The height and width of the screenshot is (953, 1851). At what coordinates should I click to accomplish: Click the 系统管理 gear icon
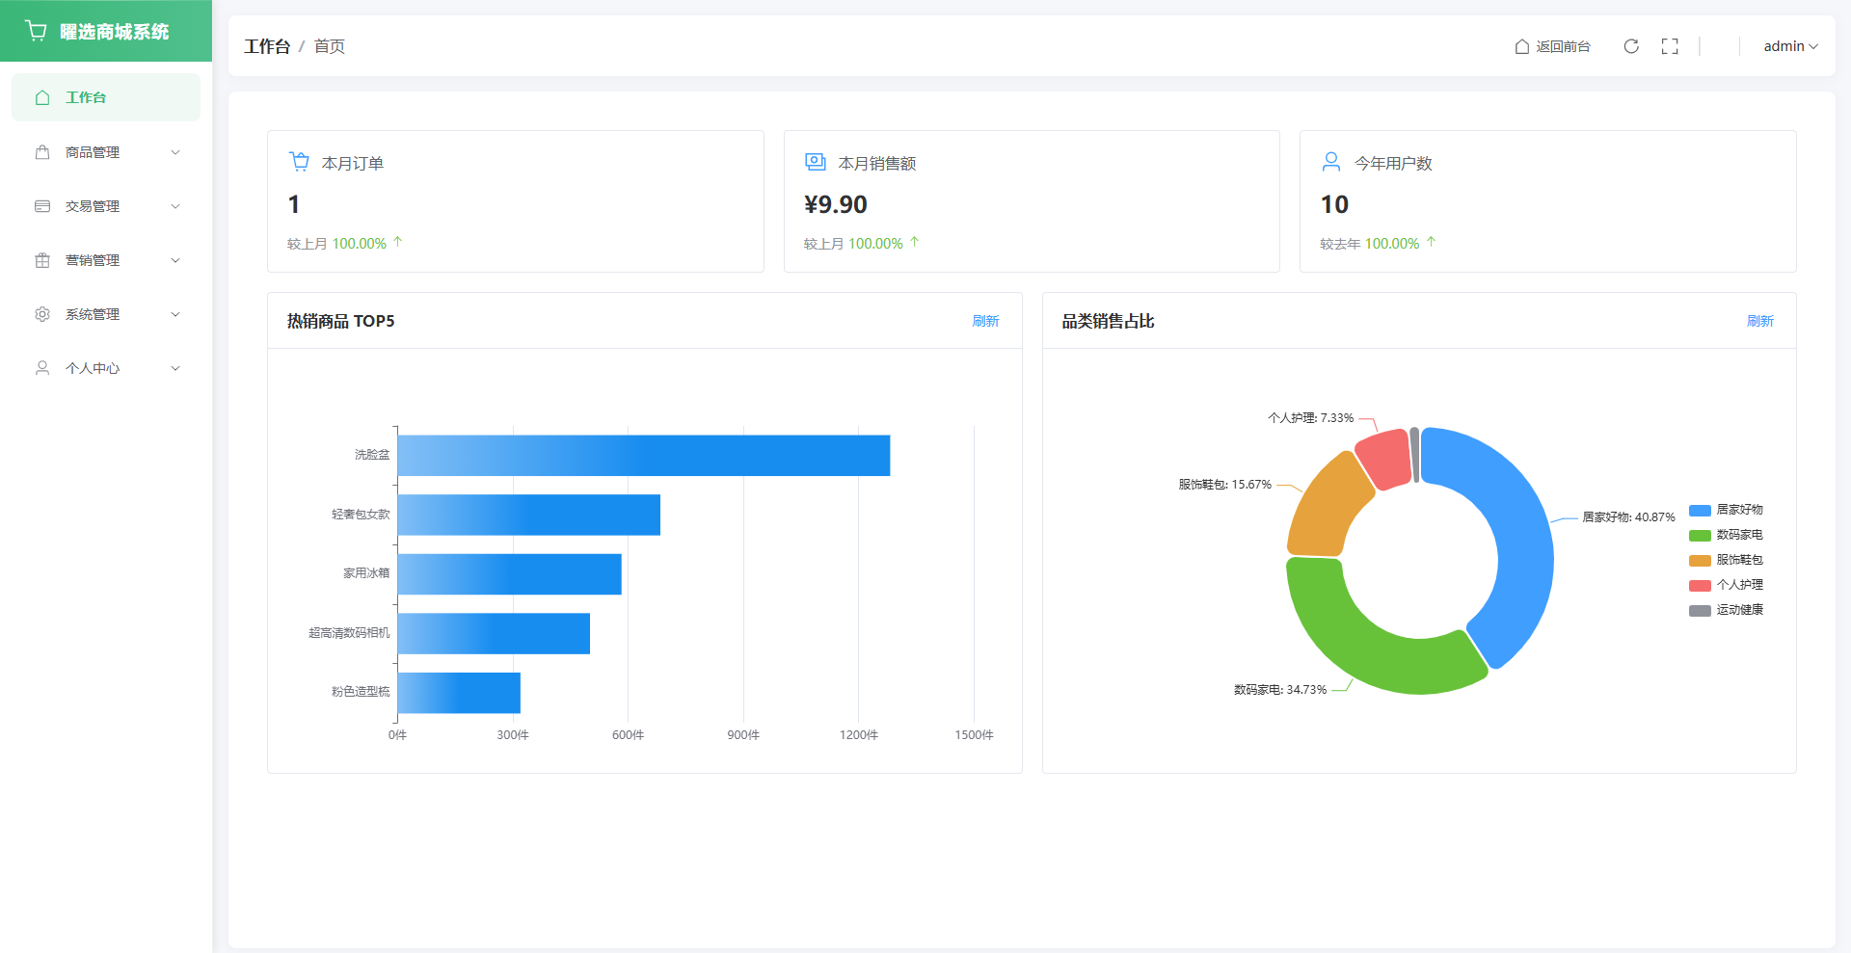coord(42,314)
